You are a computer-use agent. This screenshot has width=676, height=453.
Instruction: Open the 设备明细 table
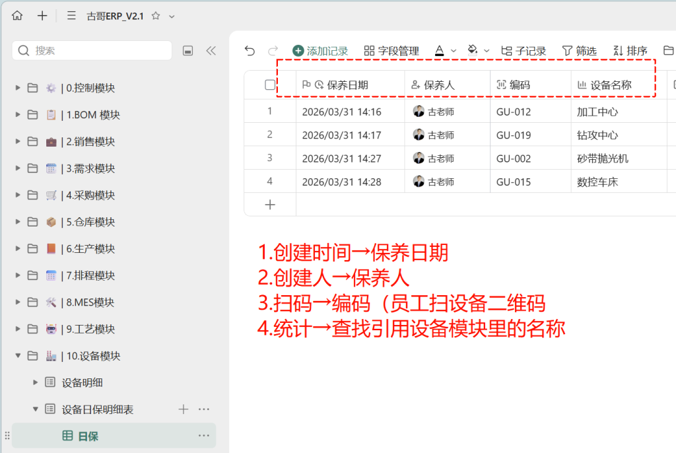tap(82, 383)
